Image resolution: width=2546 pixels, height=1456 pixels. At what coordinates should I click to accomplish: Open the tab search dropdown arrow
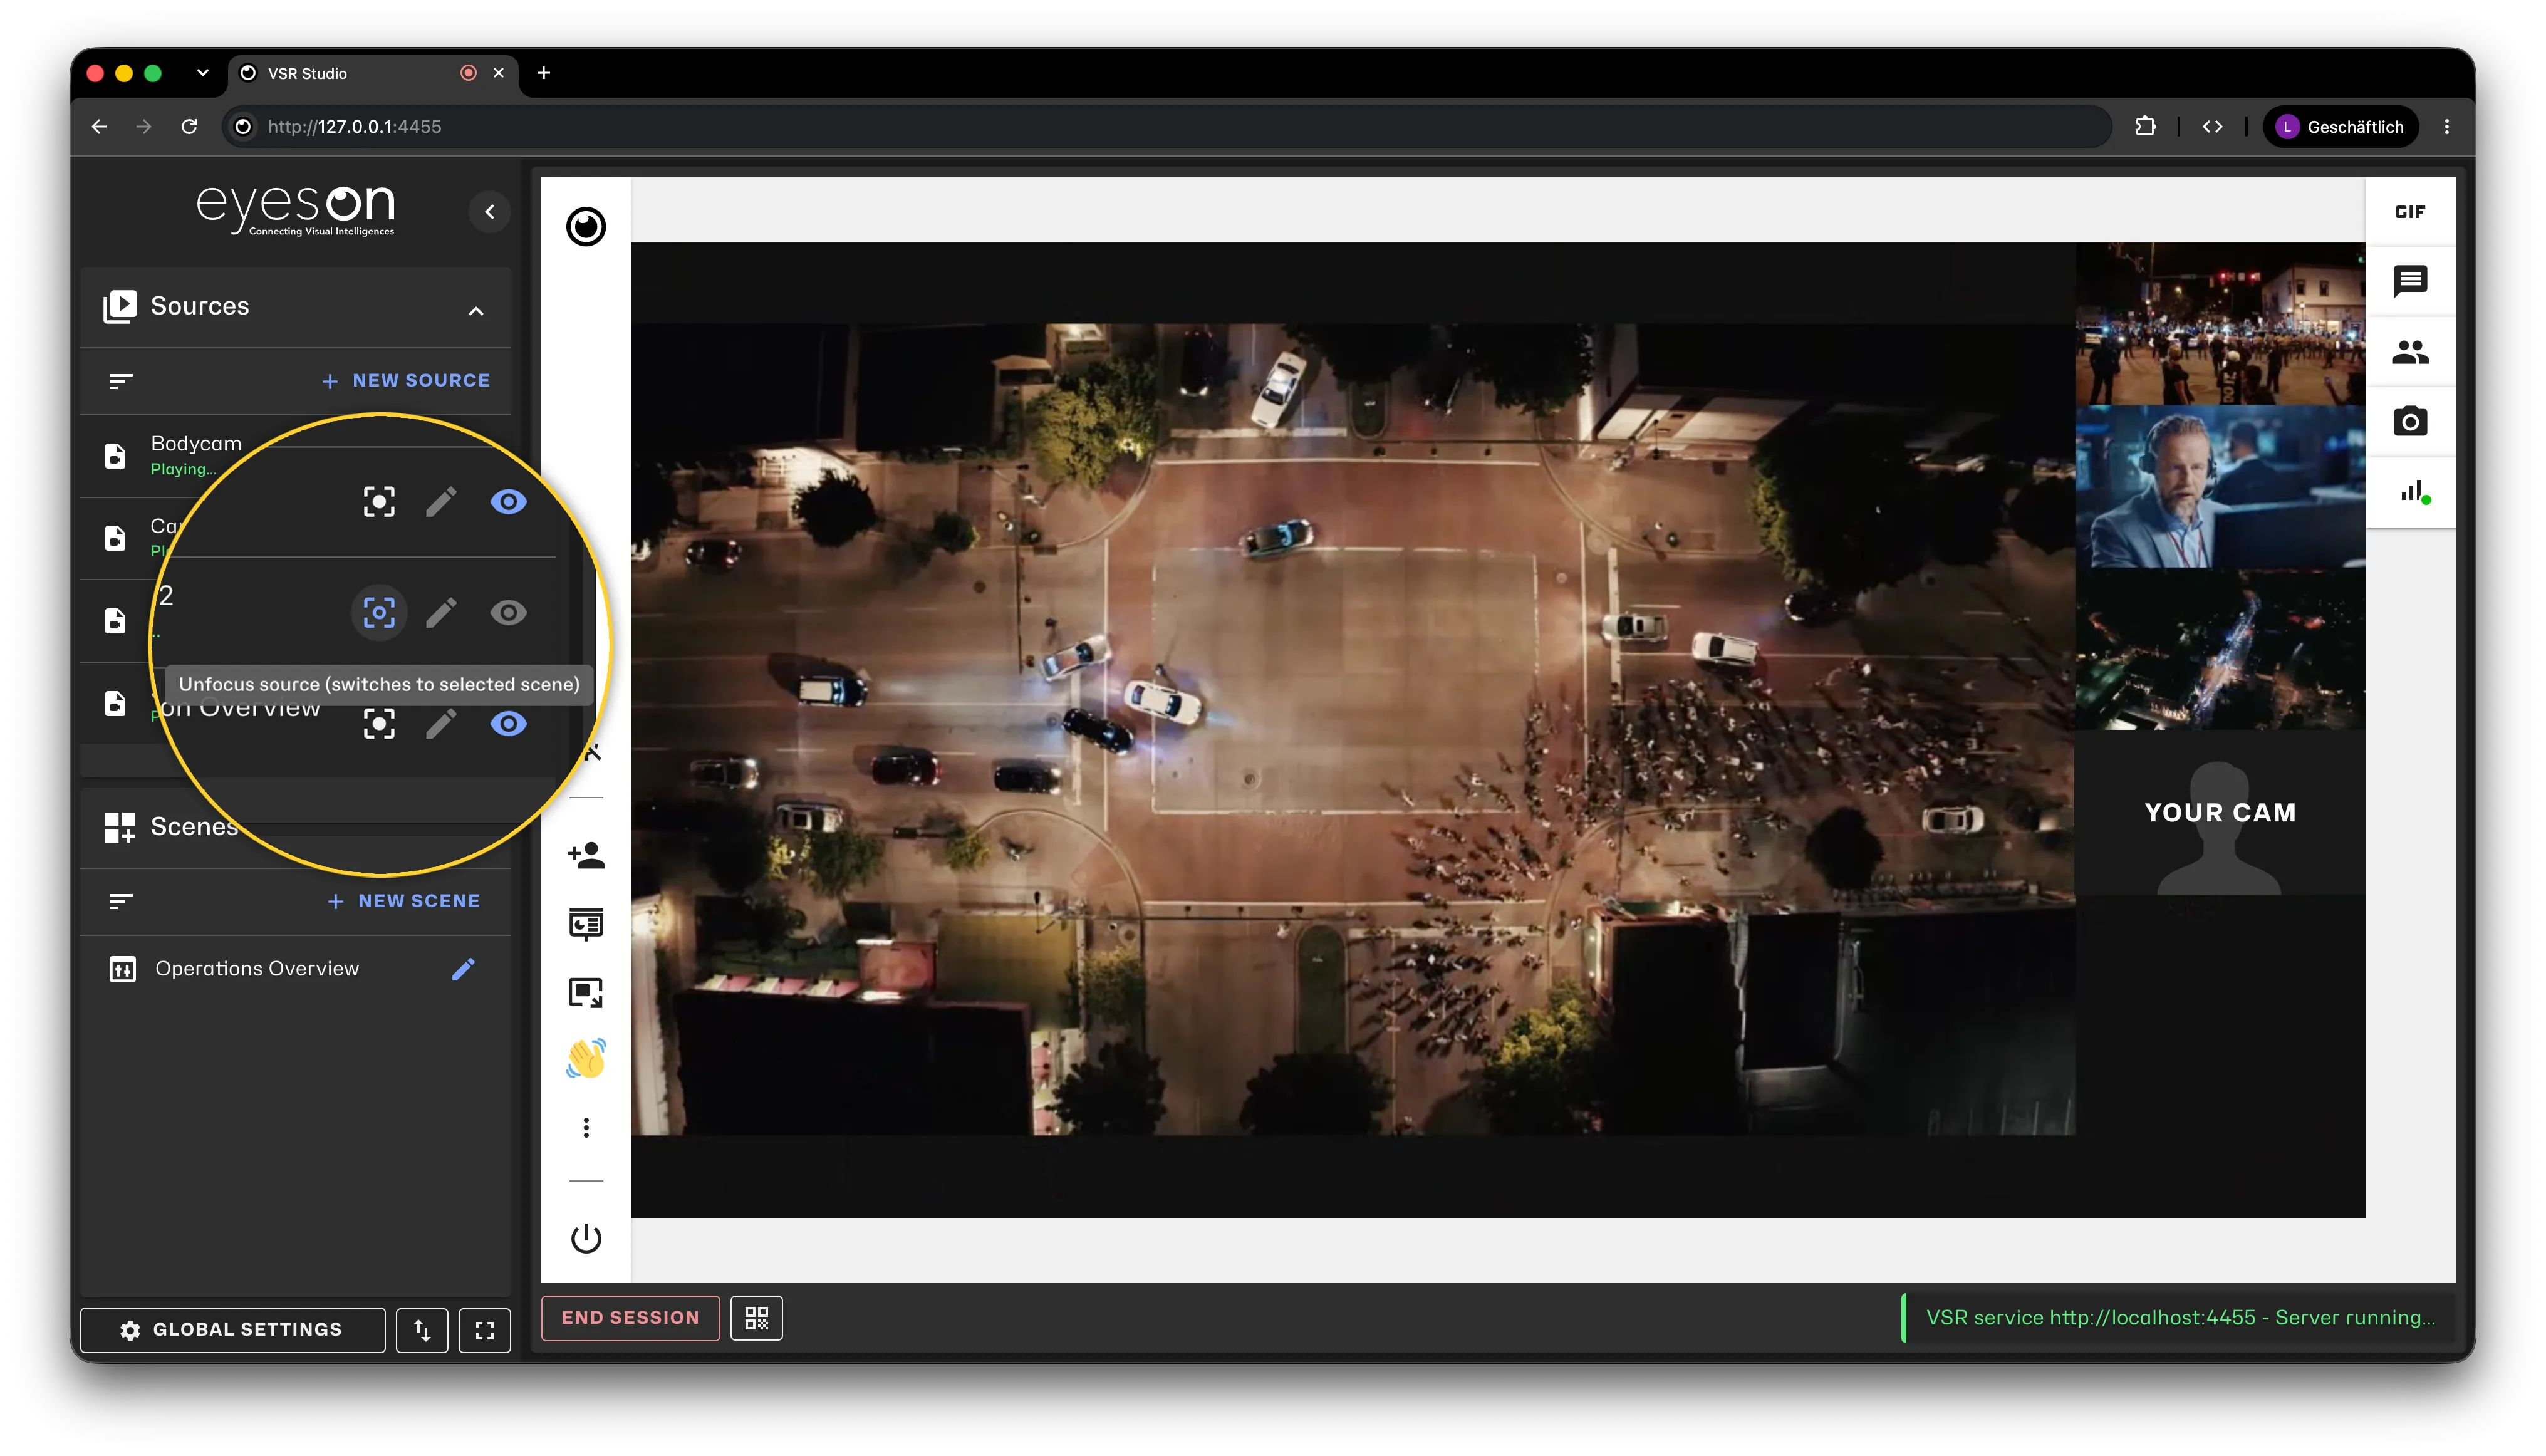click(203, 73)
